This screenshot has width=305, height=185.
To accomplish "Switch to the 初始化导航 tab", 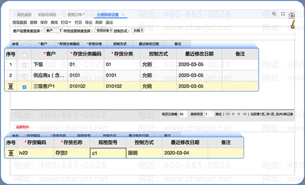I will pos(47,15).
